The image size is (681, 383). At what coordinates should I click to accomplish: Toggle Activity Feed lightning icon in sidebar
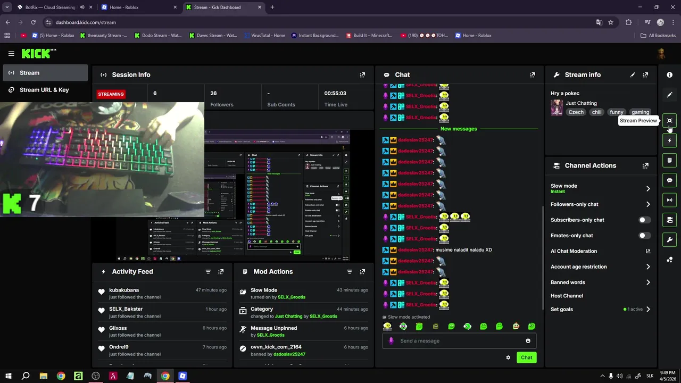669,140
